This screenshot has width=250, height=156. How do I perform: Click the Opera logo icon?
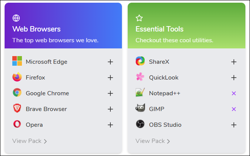[x=17, y=124]
